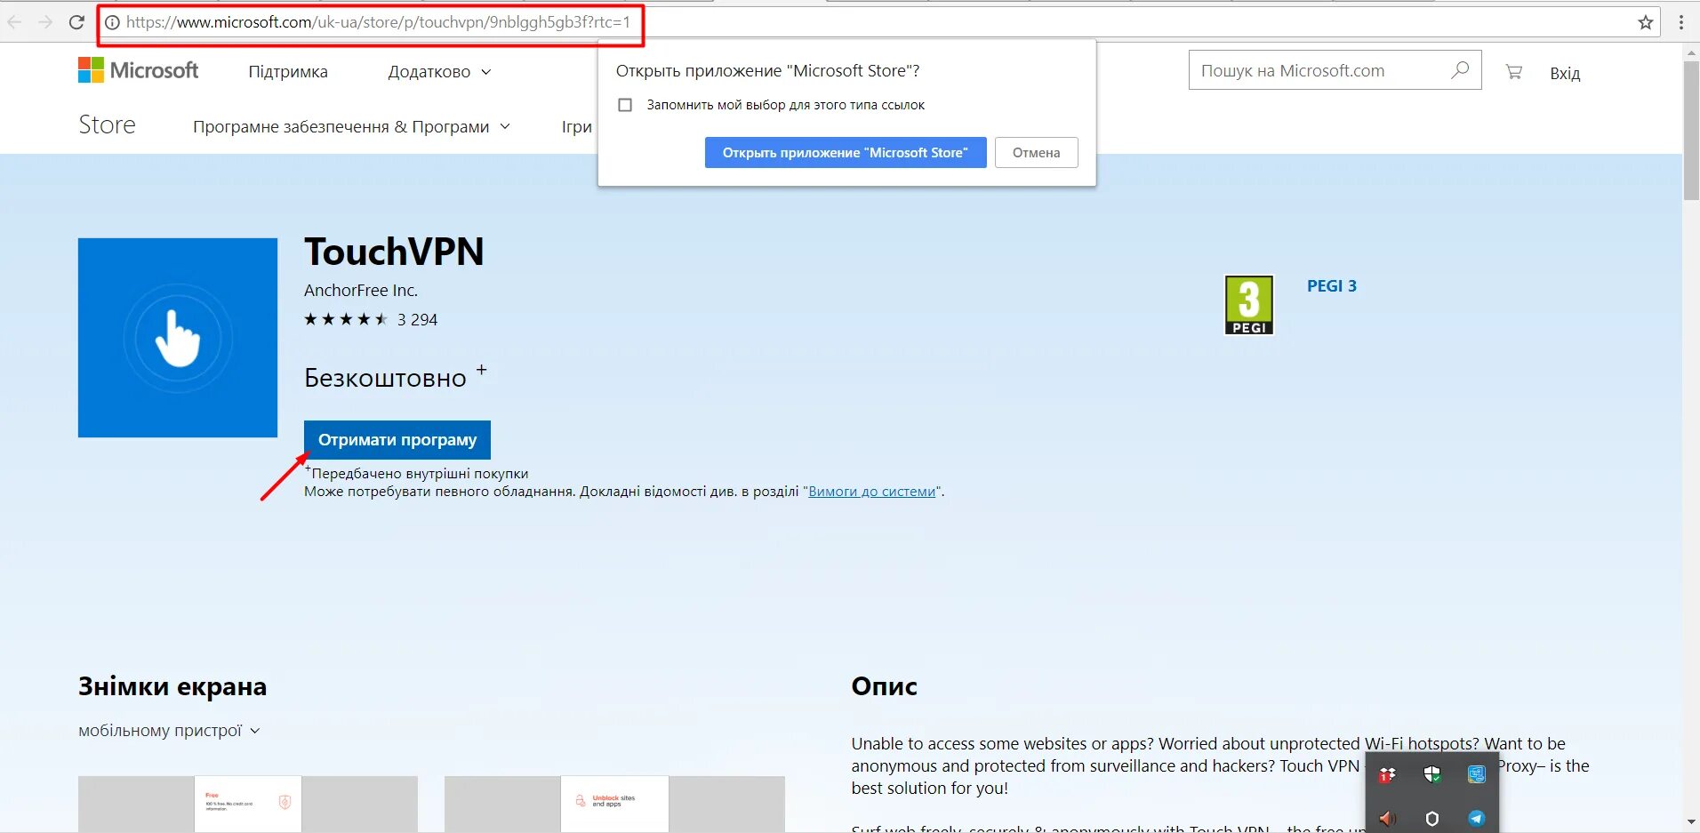Open the Chrome three-dot menu
Viewport: 1700px width, 833px height.
(x=1681, y=22)
